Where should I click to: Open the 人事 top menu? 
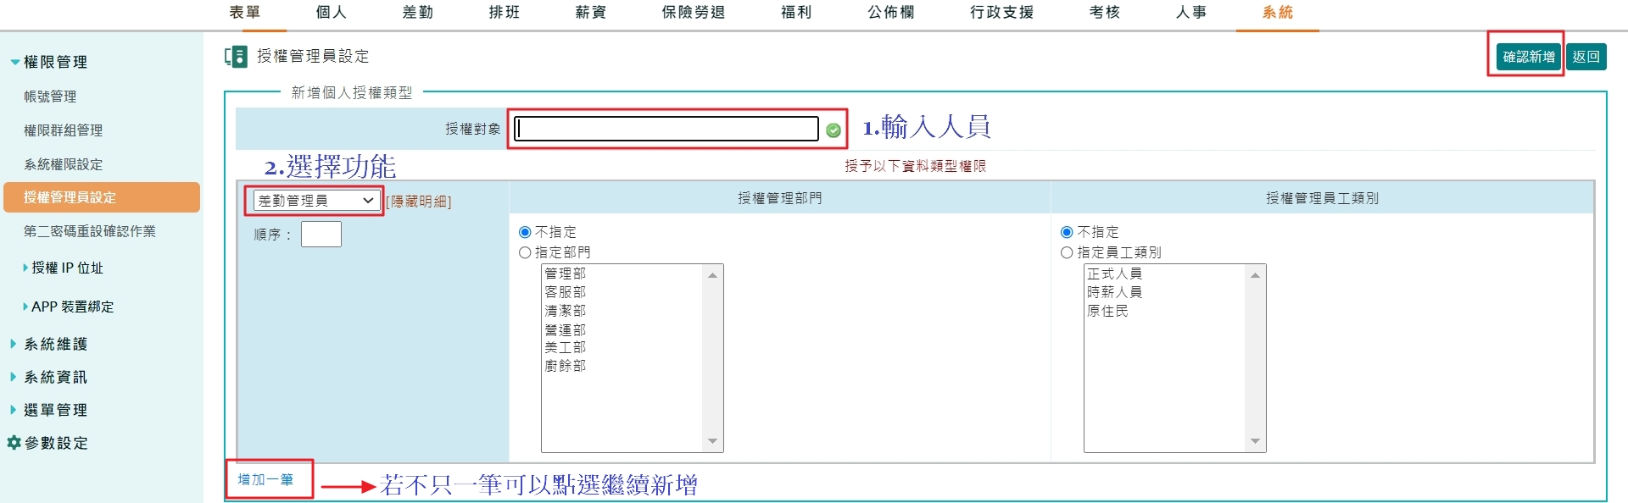[1191, 12]
